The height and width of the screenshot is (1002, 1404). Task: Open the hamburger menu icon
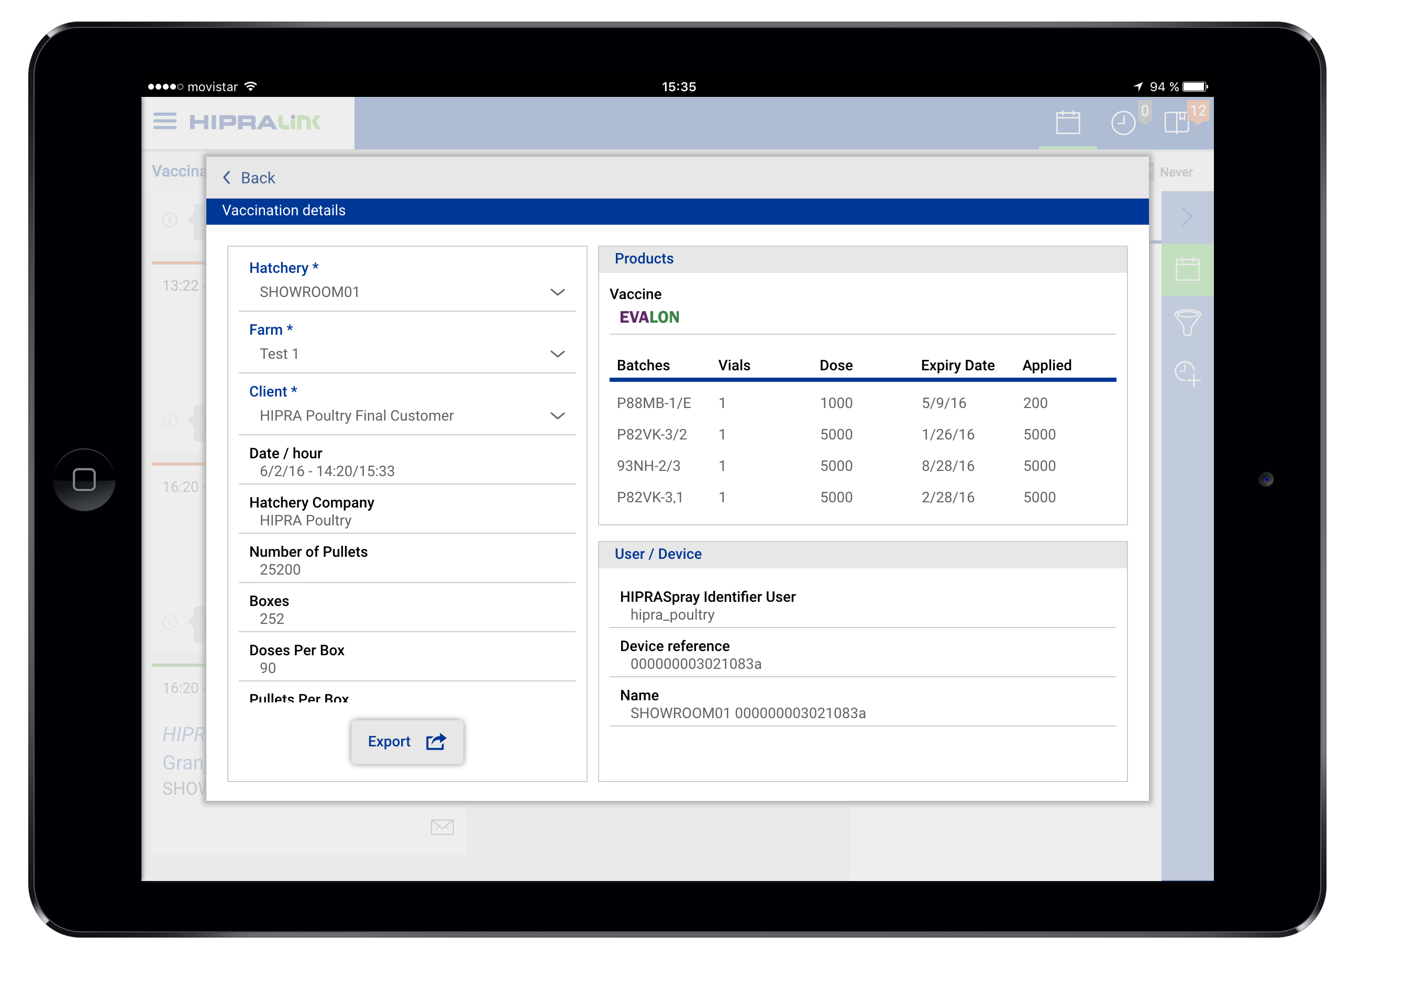(x=165, y=122)
